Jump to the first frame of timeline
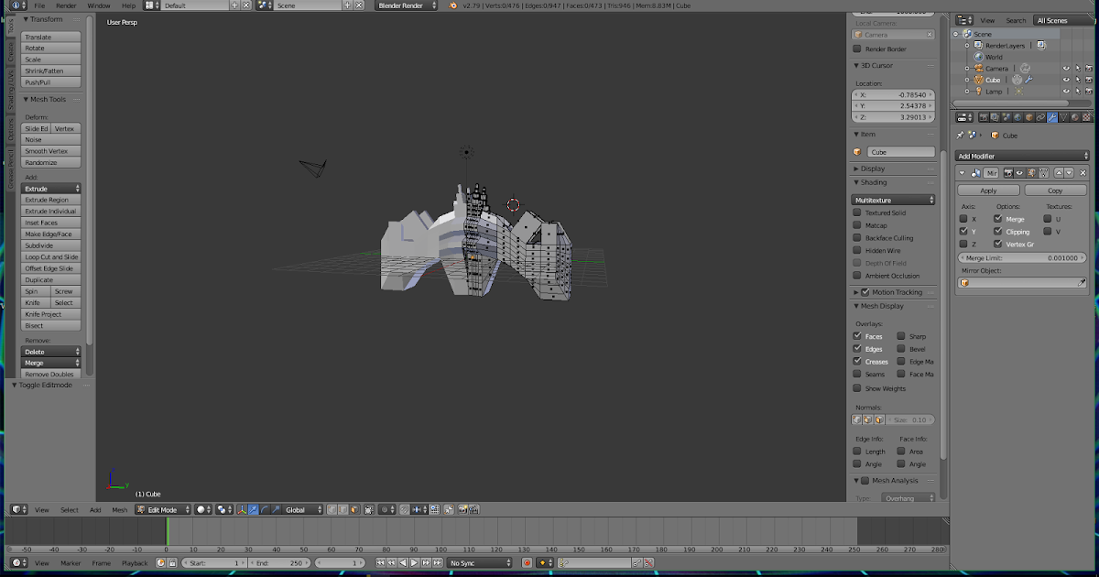Image resolution: width=1099 pixels, height=577 pixels. (380, 562)
